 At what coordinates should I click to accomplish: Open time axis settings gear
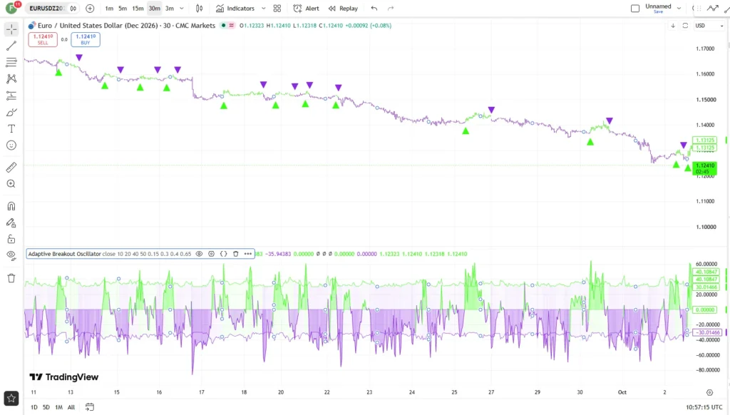coord(709,393)
